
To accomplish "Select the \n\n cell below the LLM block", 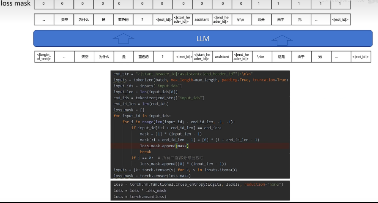I will [x=262, y=57].
